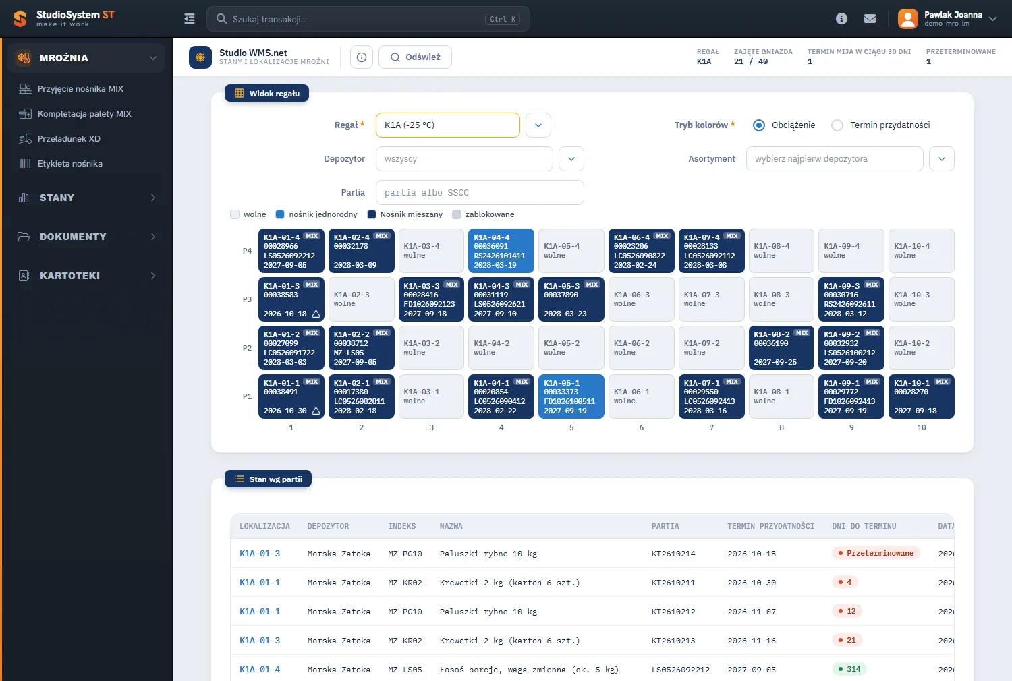Expand the Depozytor dropdown list
The width and height of the screenshot is (1012, 681).
tap(571, 159)
